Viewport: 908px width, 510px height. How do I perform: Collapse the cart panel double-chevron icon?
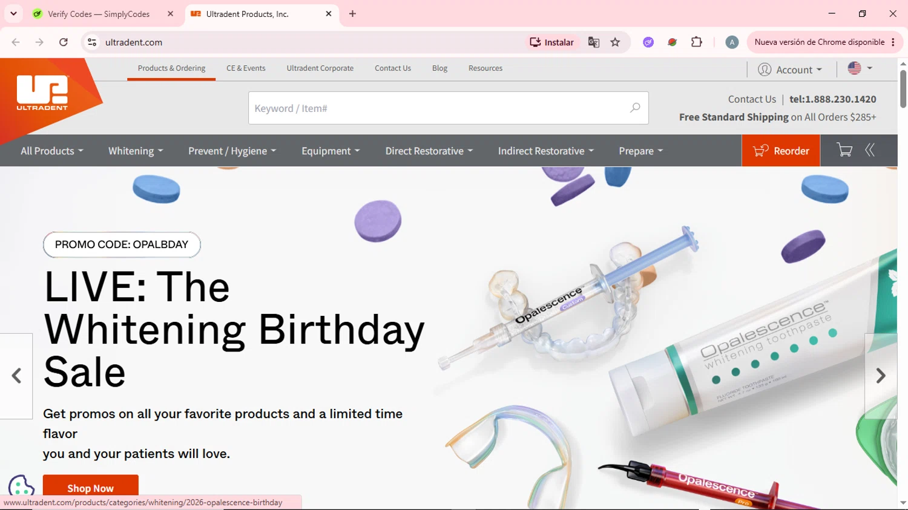[870, 150]
